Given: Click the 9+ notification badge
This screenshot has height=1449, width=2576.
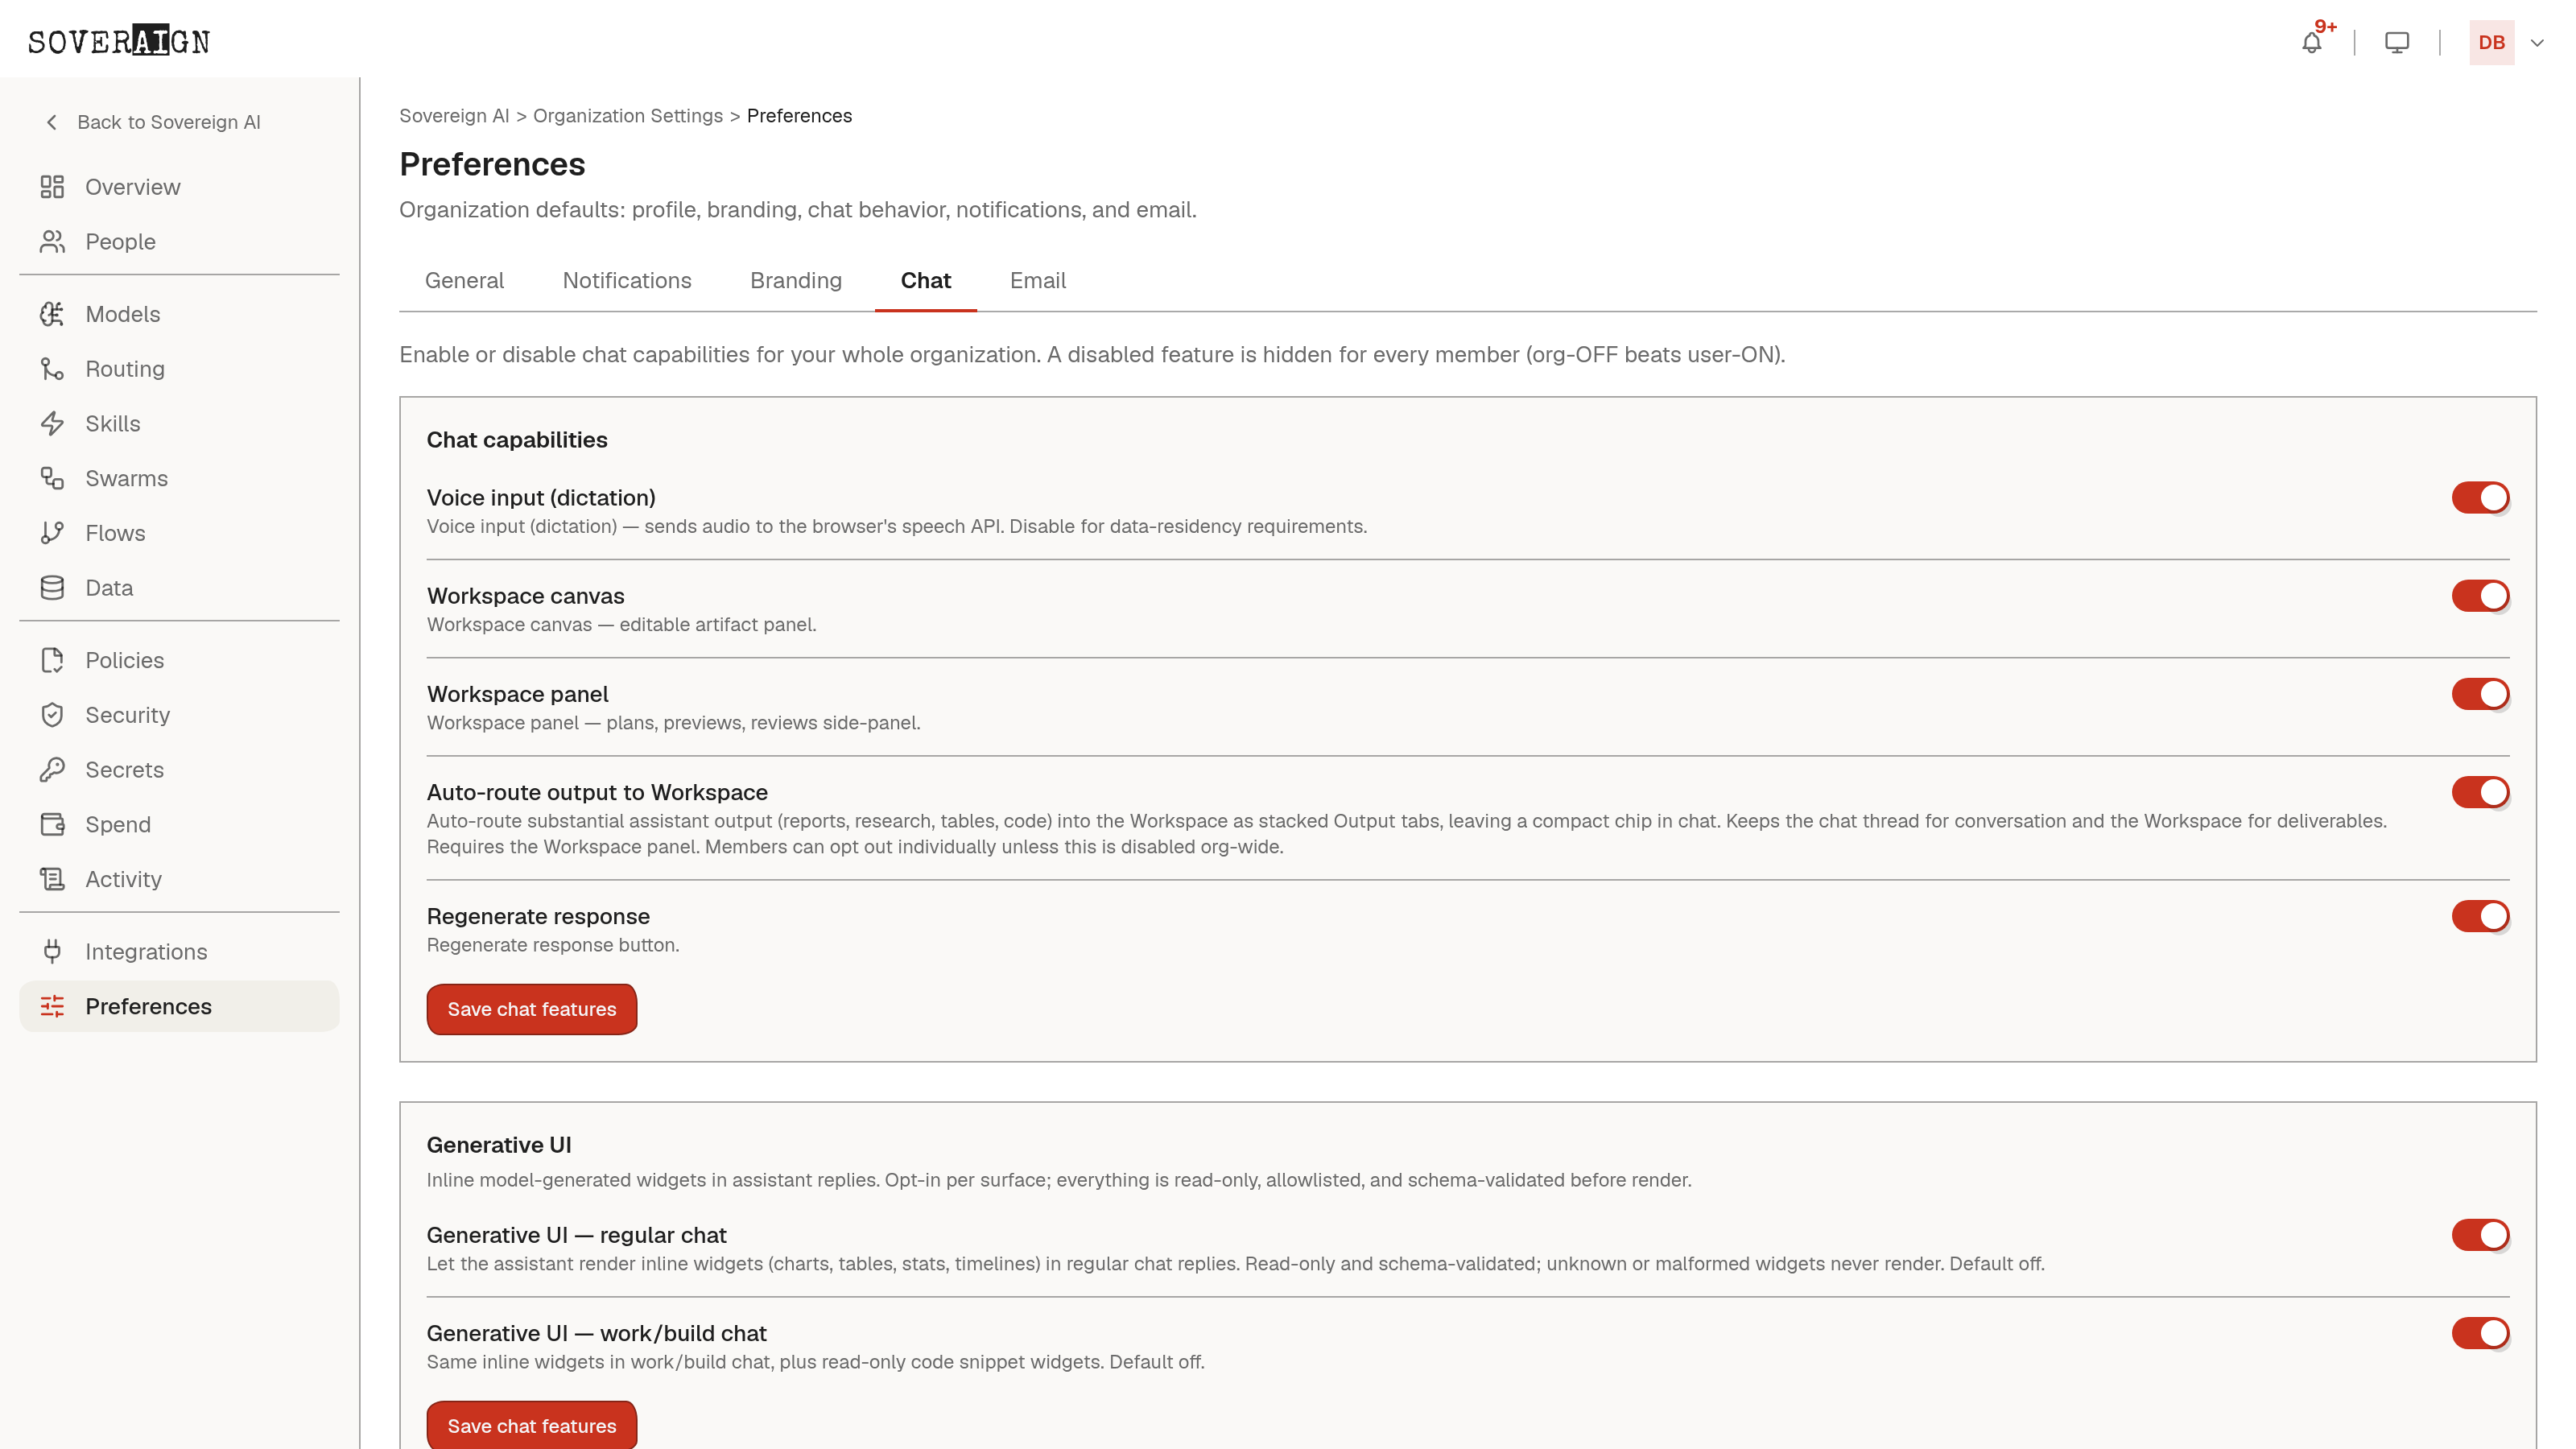Looking at the screenshot, I should click(x=2325, y=27).
